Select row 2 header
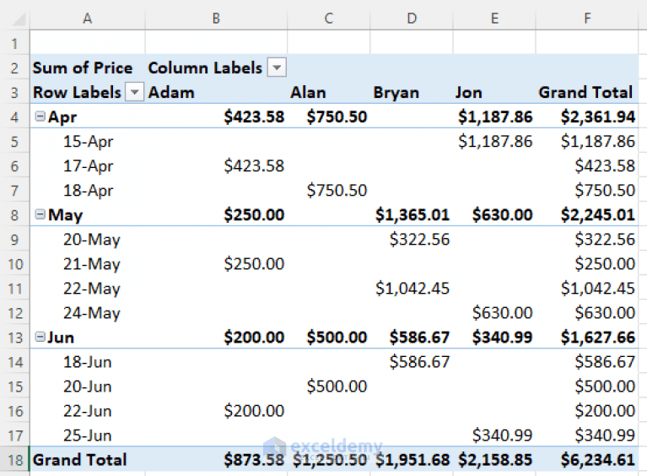The image size is (647, 476). pyautogui.click(x=14, y=68)
